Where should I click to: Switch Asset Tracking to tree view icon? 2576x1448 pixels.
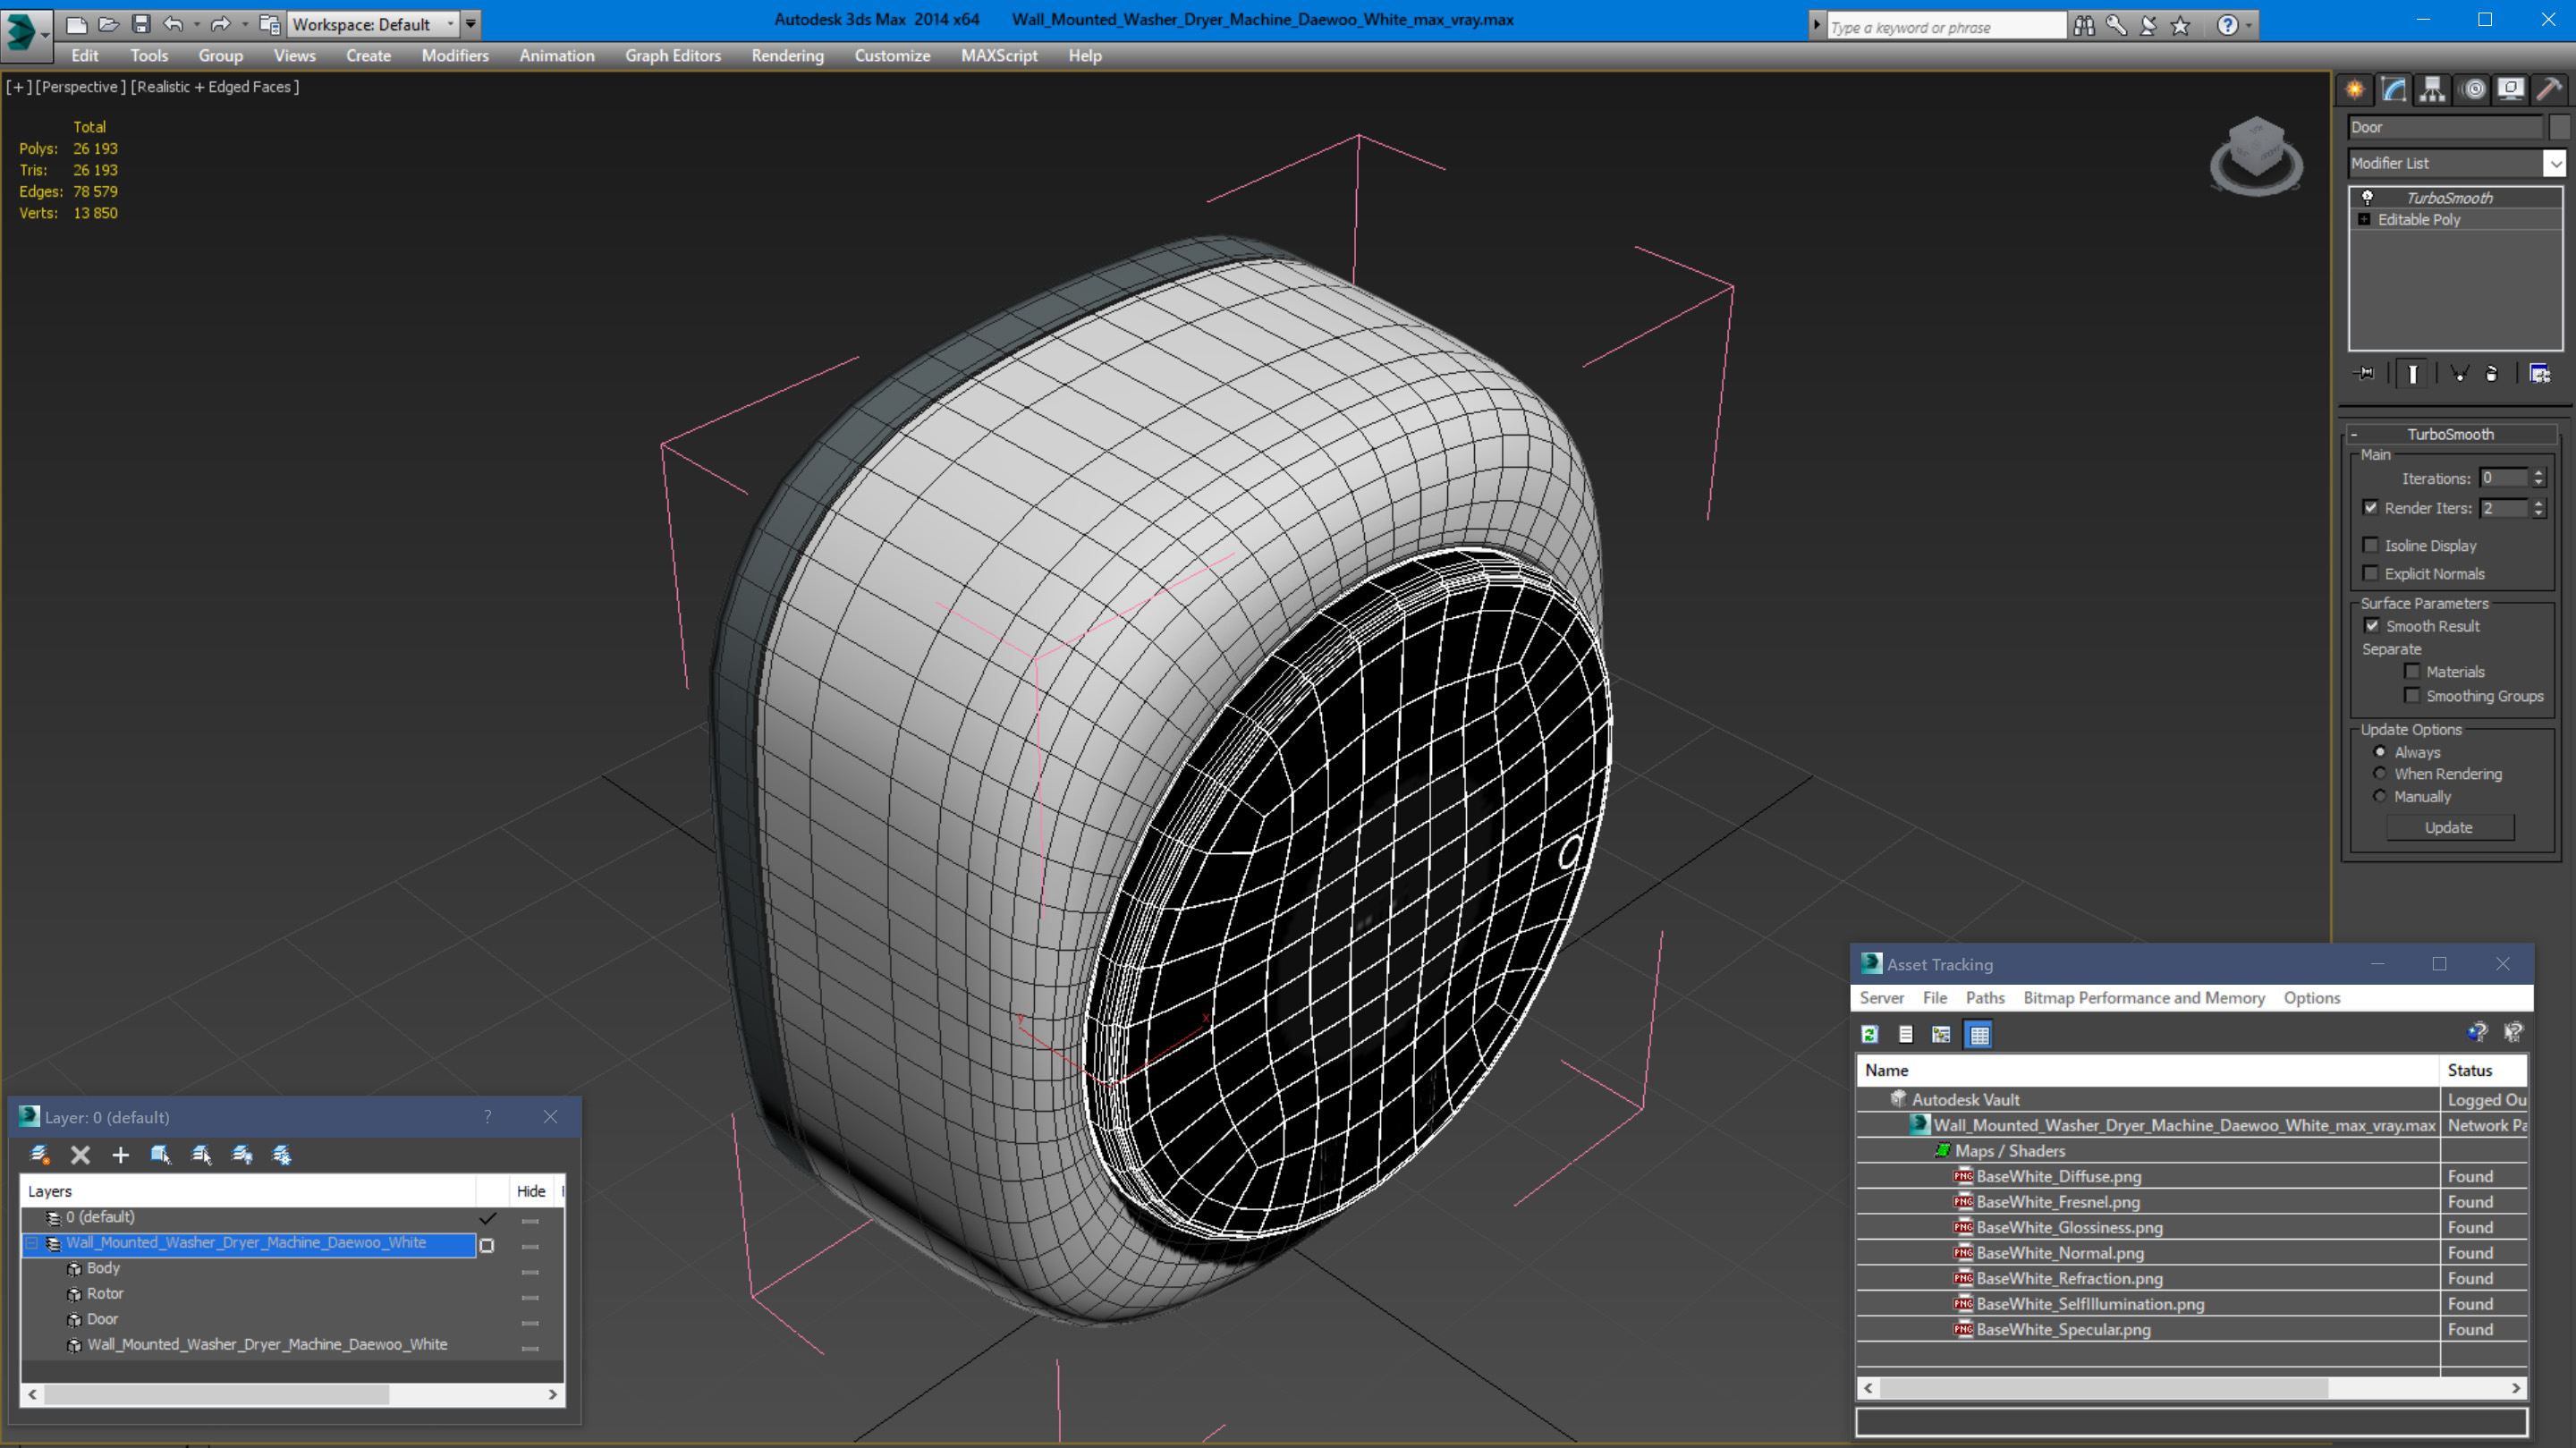[x=1941, y=1035]
